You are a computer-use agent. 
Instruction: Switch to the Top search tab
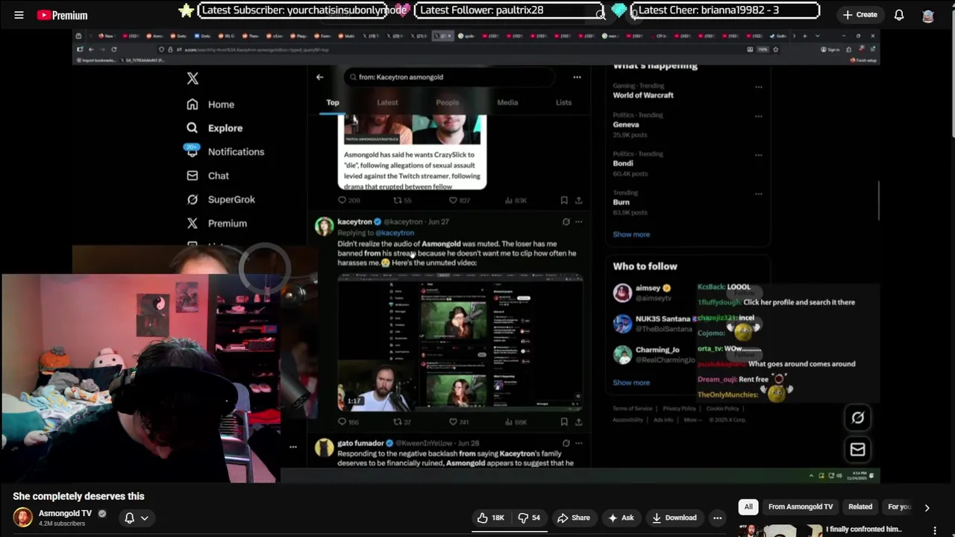(333, 102)
